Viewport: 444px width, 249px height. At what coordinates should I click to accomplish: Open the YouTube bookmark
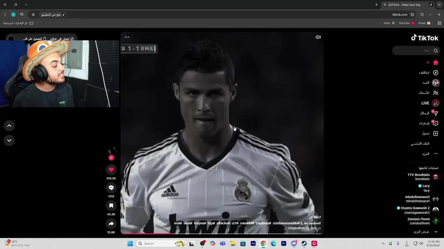[x=407, y=23]
